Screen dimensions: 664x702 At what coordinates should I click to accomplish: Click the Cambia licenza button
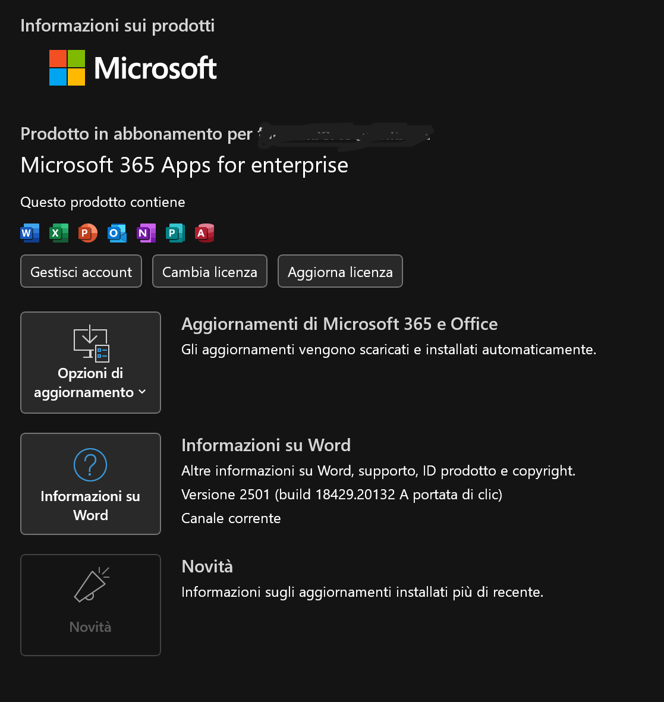point(209,271)
